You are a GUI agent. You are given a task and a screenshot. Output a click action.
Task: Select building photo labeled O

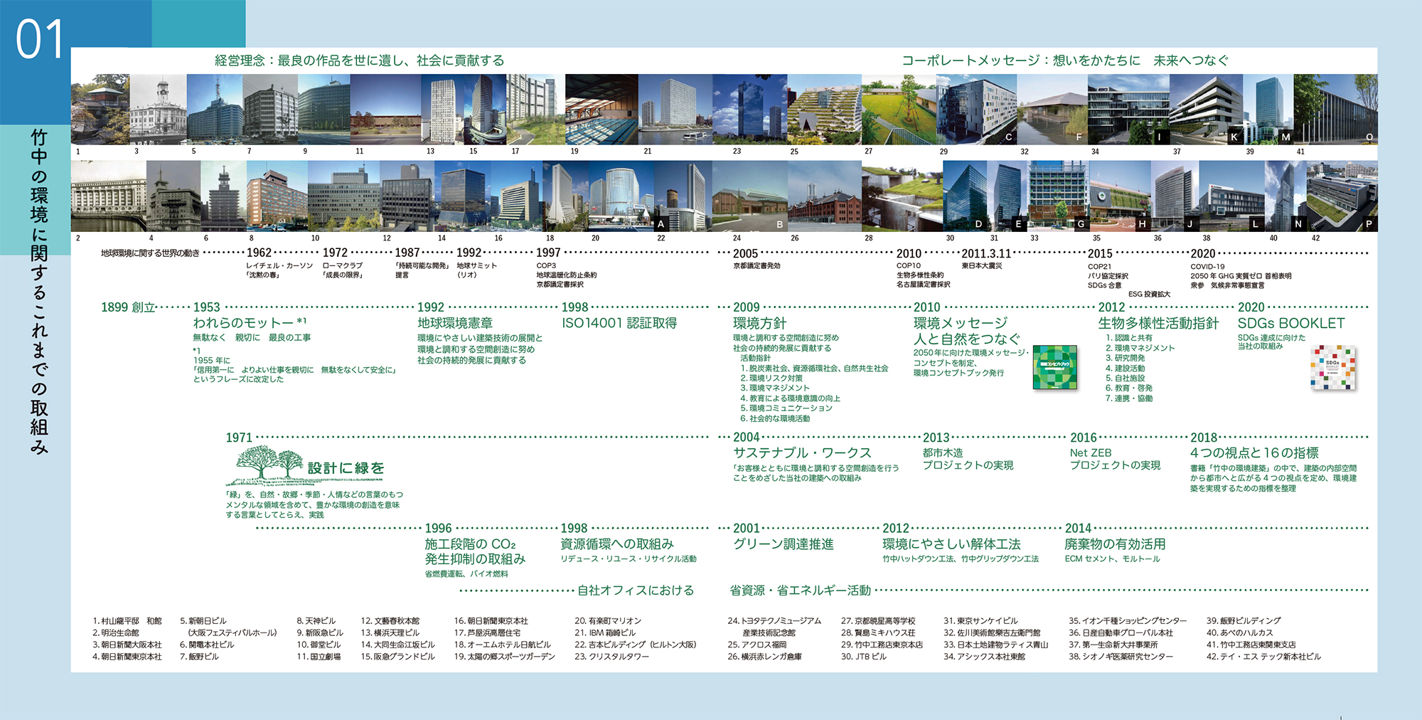[x=1336, y=110]
